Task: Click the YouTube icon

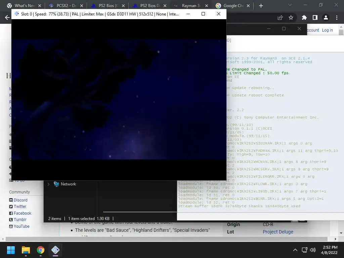Action: point(11,226)
